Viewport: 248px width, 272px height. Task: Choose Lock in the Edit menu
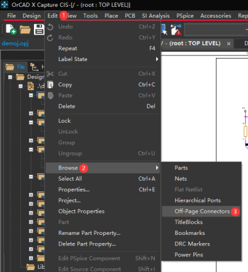pyautogui.click(x=103, y=121)
